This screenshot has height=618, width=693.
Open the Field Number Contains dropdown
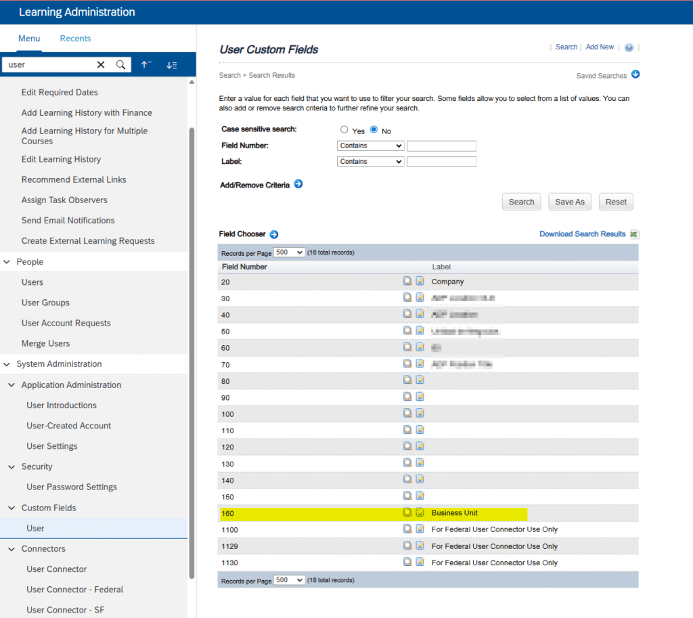[x=370, y=146]
